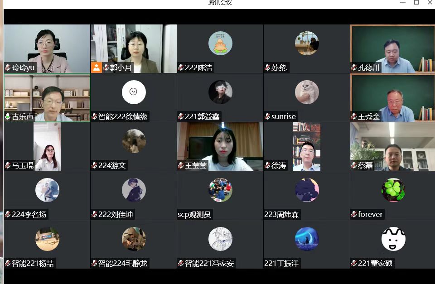
Task: Click muted mic icon beside 222陈浩
Action: pos(181,67)
